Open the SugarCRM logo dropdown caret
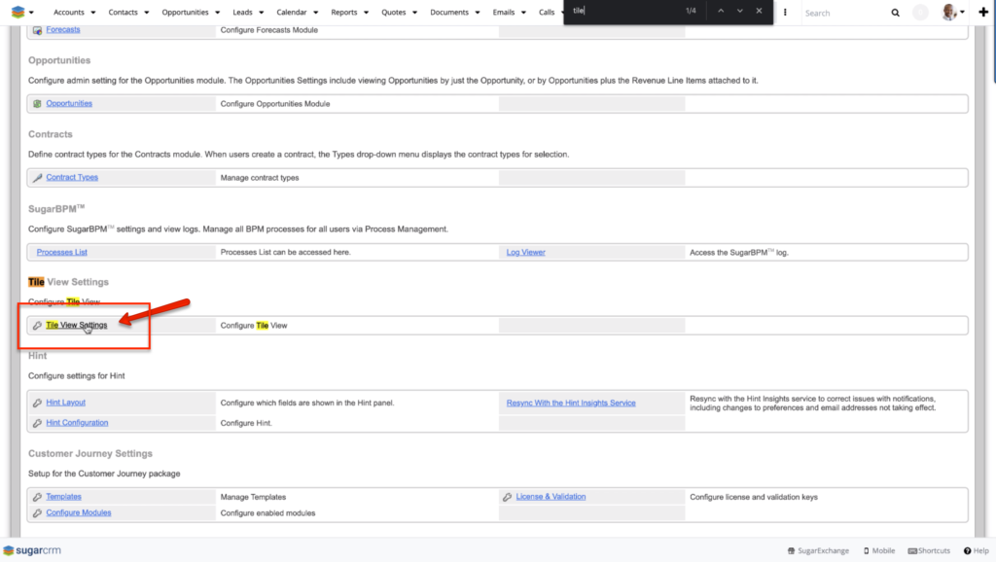 pyautogui.click(x=31, y=13)
